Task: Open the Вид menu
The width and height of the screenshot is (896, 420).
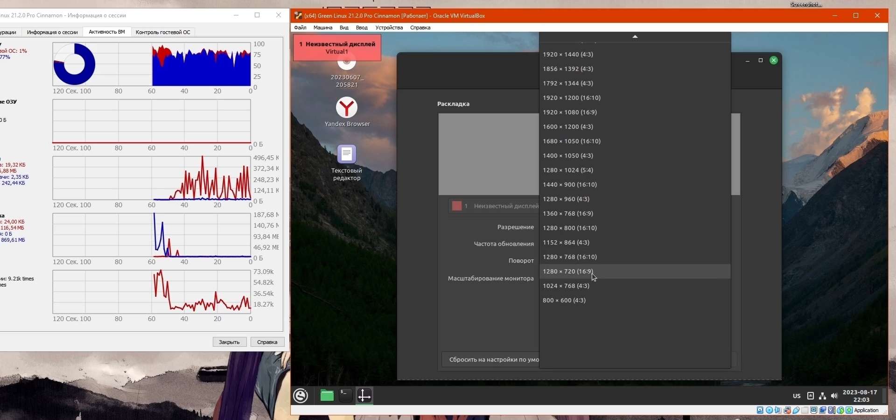Action: click(344, 28)
